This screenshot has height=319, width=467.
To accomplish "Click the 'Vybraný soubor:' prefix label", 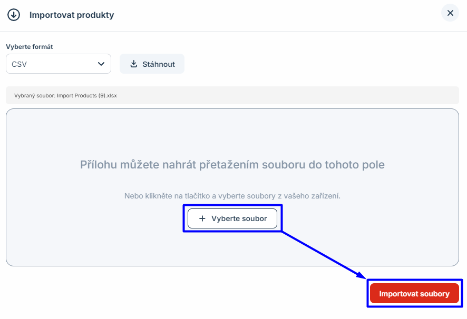I will [x=34, y=96].
